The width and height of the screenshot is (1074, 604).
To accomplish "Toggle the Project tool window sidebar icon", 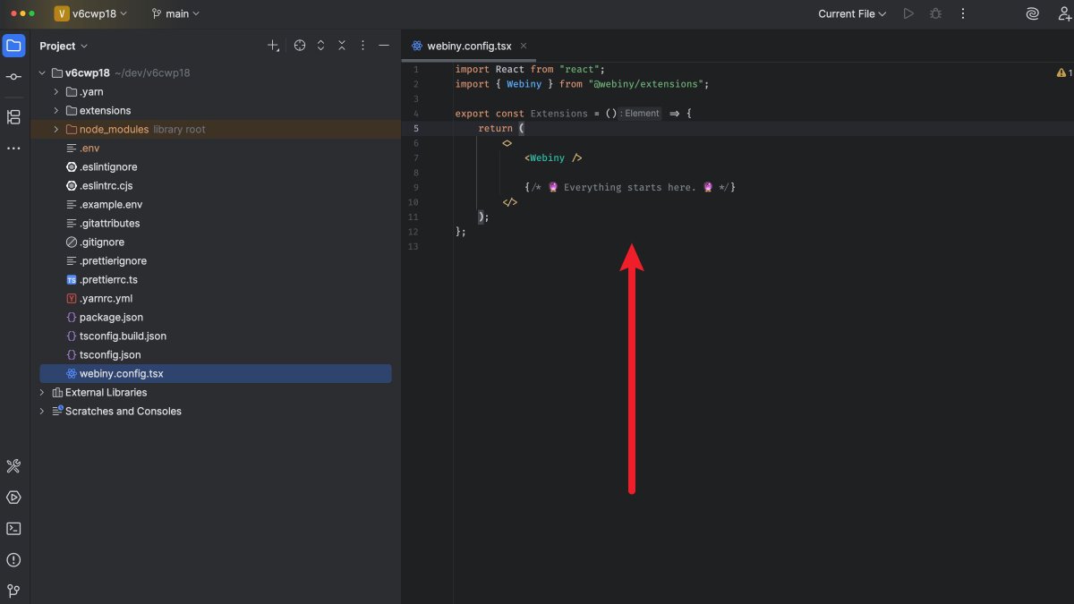I will point(13,45).
